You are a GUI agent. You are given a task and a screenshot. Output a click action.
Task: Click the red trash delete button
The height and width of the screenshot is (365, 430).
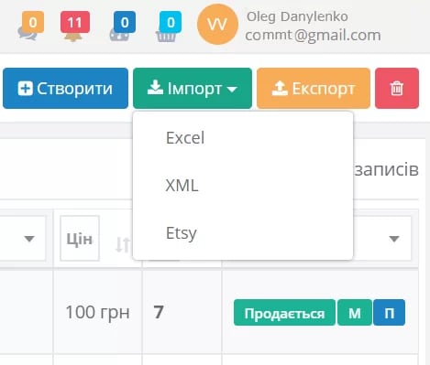[x=397, y=89]
